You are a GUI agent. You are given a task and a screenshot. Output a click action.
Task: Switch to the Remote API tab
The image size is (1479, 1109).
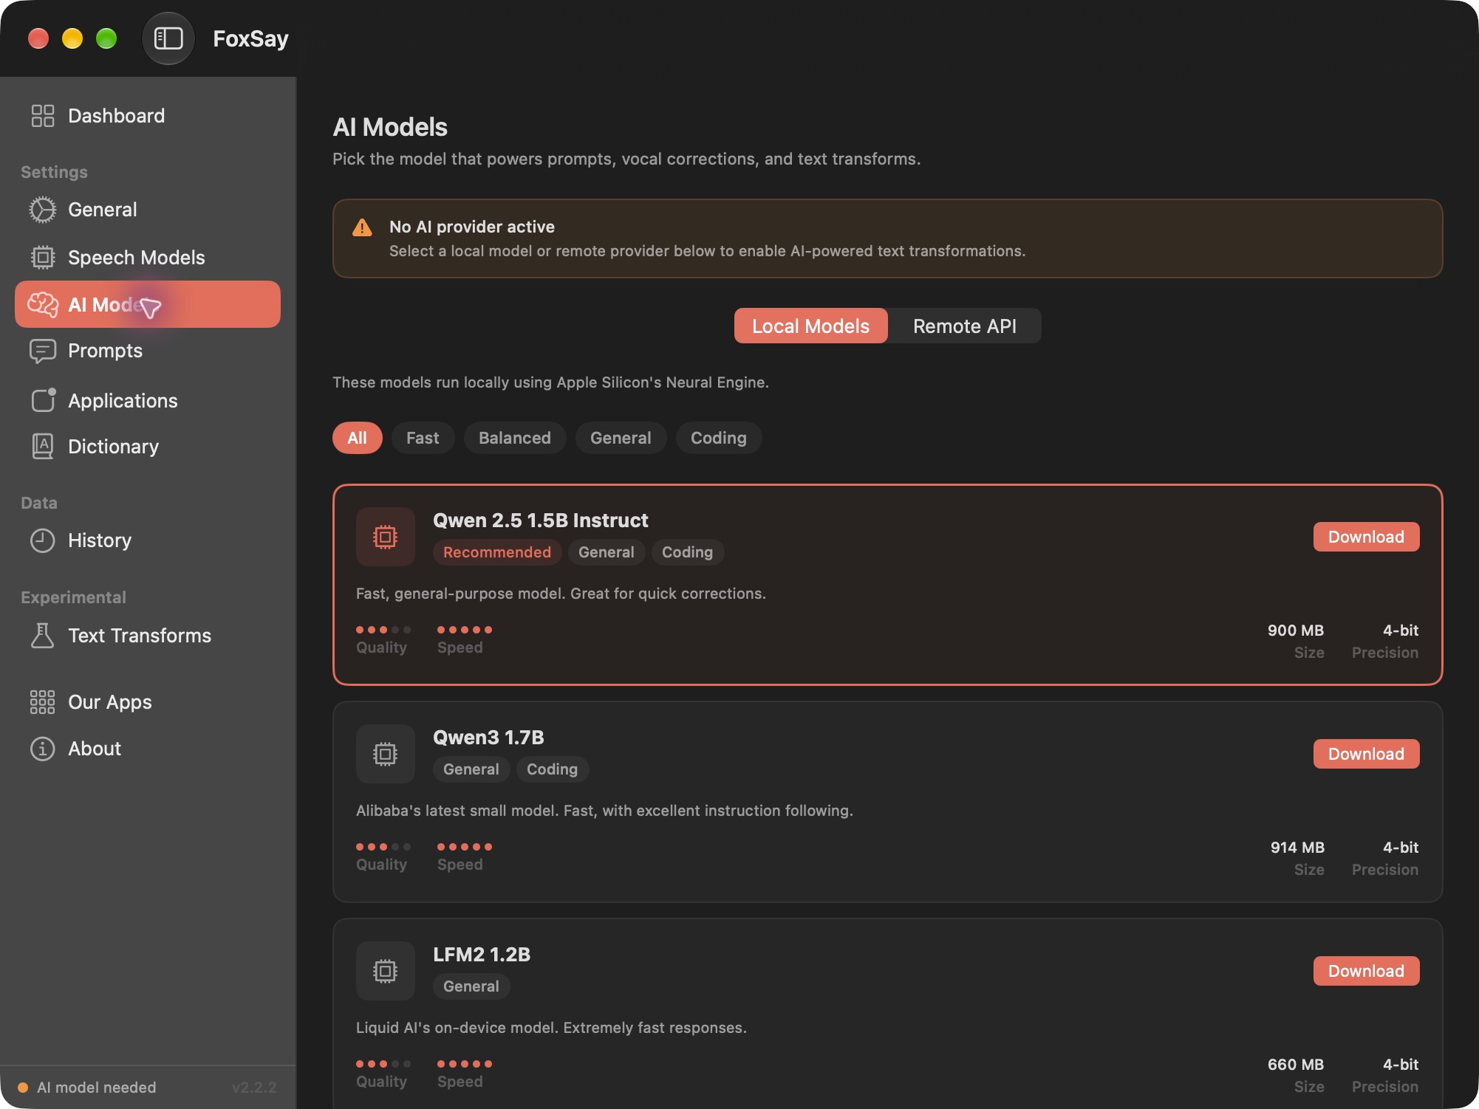point(965,326)
